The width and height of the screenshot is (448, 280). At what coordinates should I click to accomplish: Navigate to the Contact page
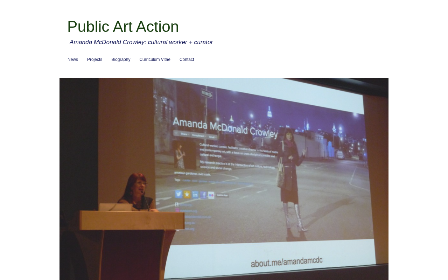click(187, 59)
